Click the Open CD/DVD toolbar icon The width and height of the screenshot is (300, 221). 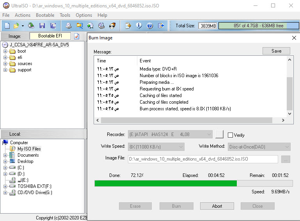tap(31, 26)
